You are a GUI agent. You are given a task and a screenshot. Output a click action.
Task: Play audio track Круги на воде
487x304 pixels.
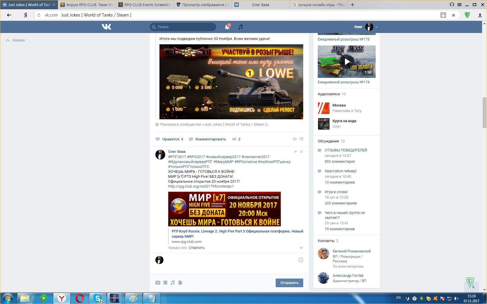(x=324, y=124)
